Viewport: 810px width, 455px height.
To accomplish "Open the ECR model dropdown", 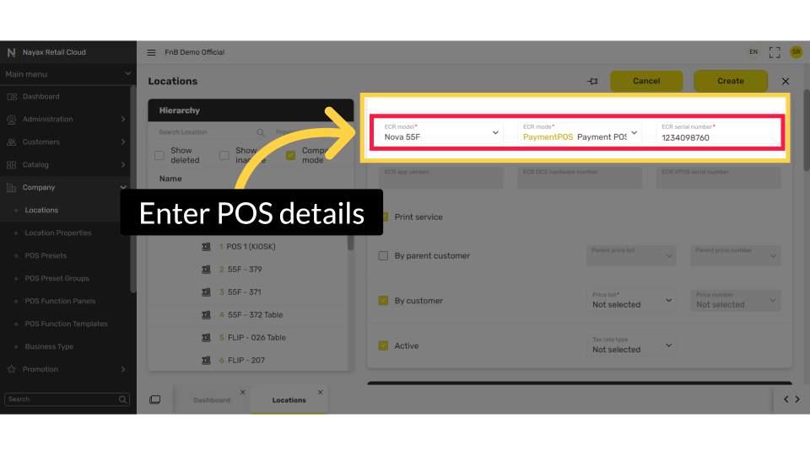I will pos(440,133).
